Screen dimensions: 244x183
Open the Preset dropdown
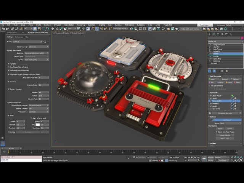pyautogui.click(x=27, y=42)
